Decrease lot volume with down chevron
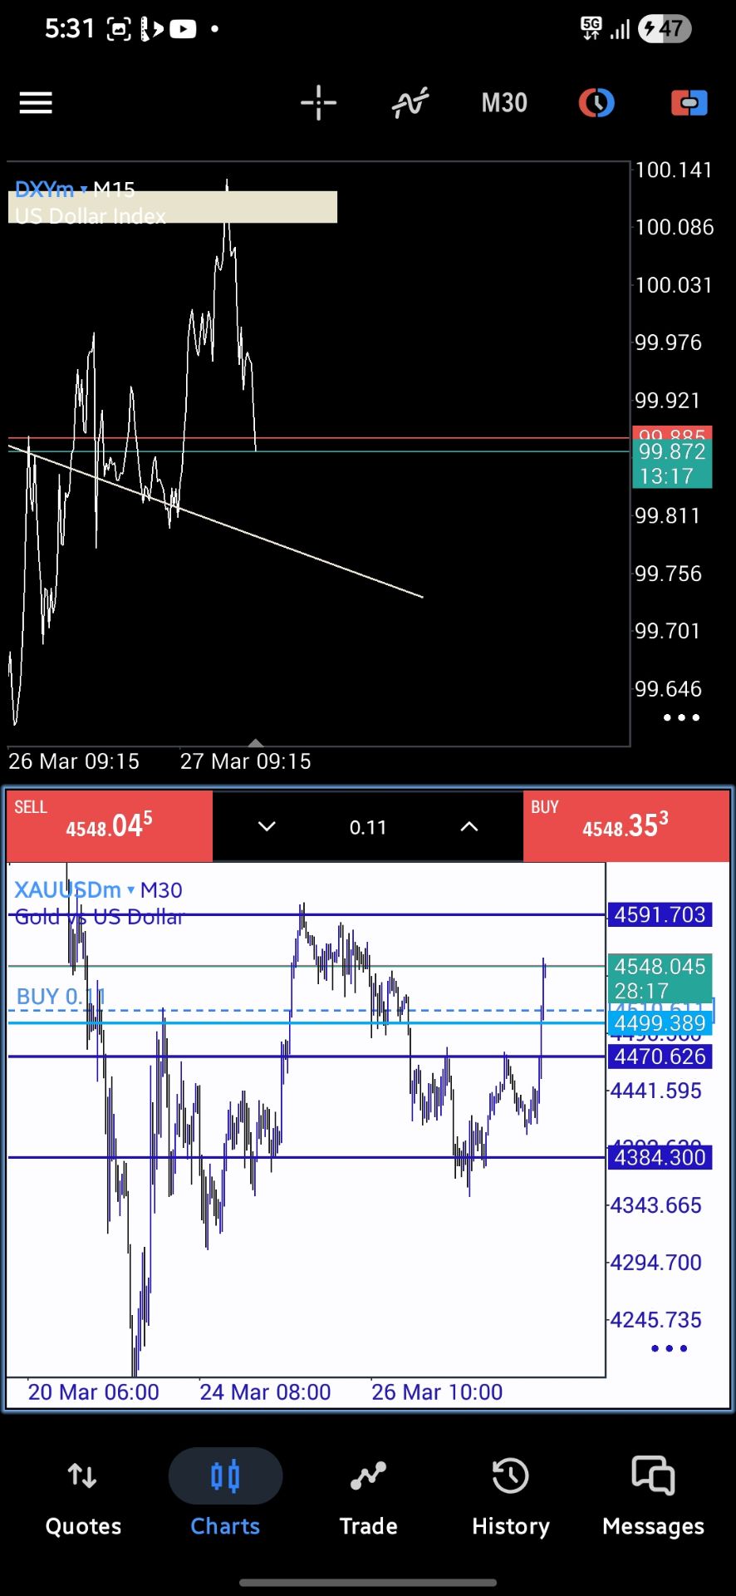This screenshot has height=1596, width=736. click(267, 826)
